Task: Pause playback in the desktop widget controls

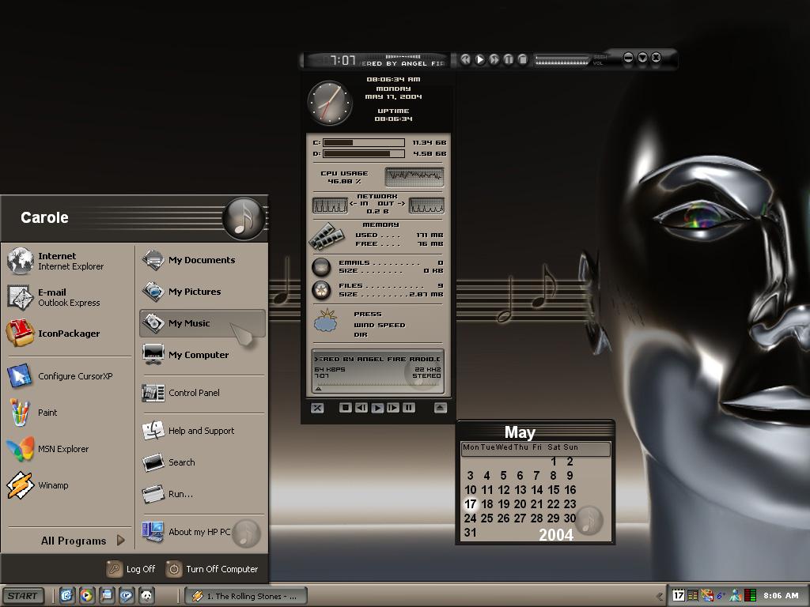Action: pyautogui.click(x=409, y=408)
